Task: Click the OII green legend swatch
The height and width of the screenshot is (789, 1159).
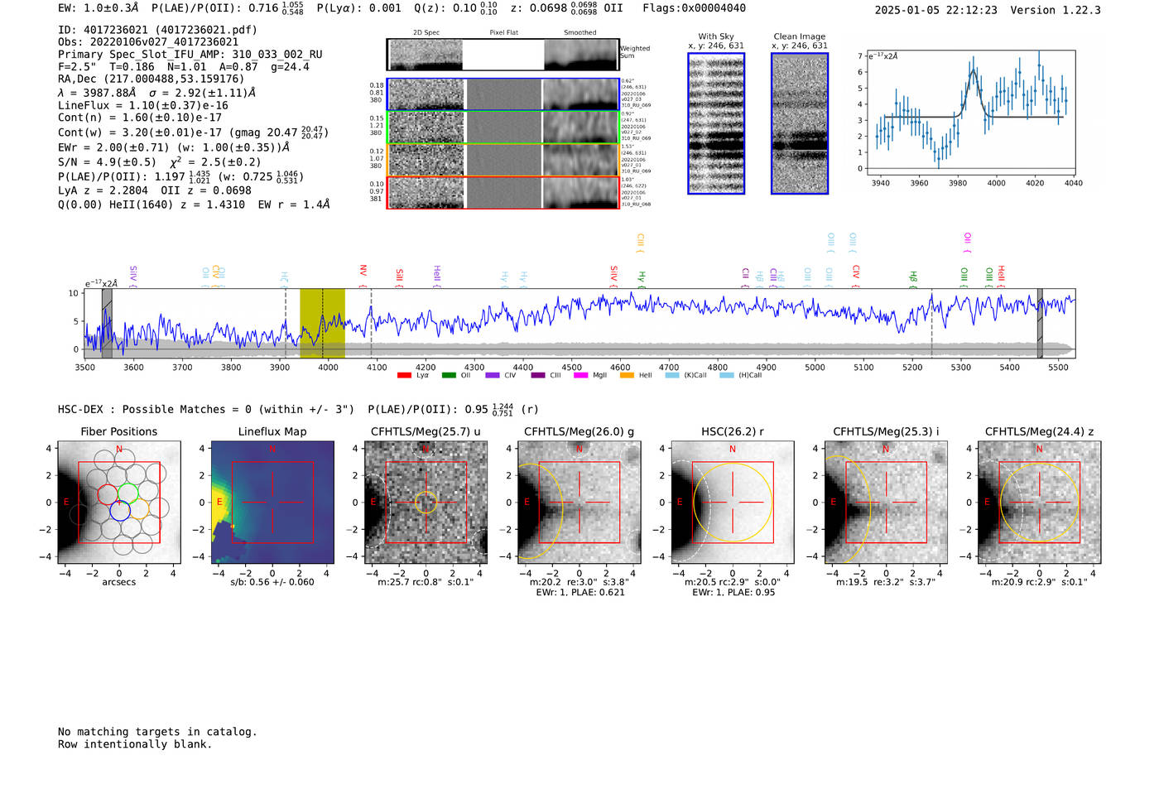Action: point(449,376)
